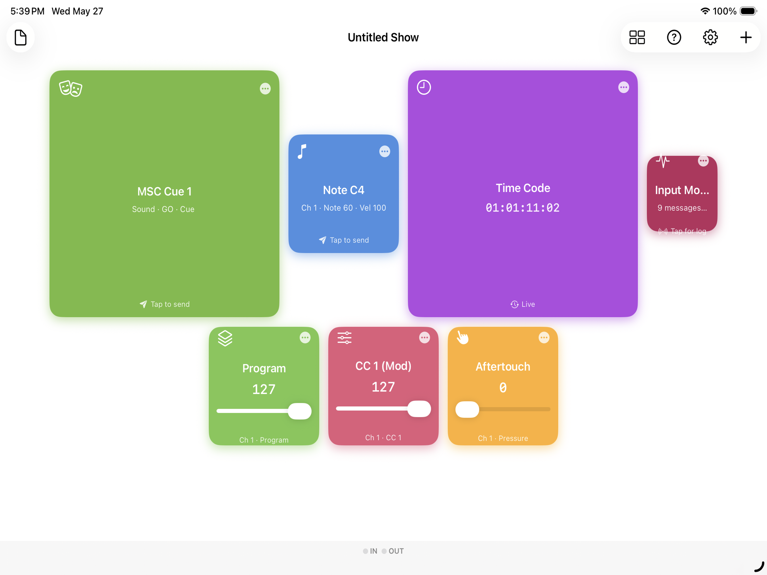This screenshot has width=767, height=575.
Task: Click the IN activity indicator
Action: (370, 551)
